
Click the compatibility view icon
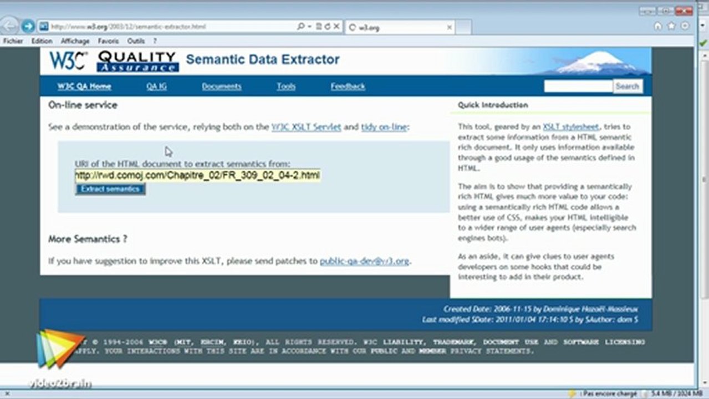(x=319, y=26)
